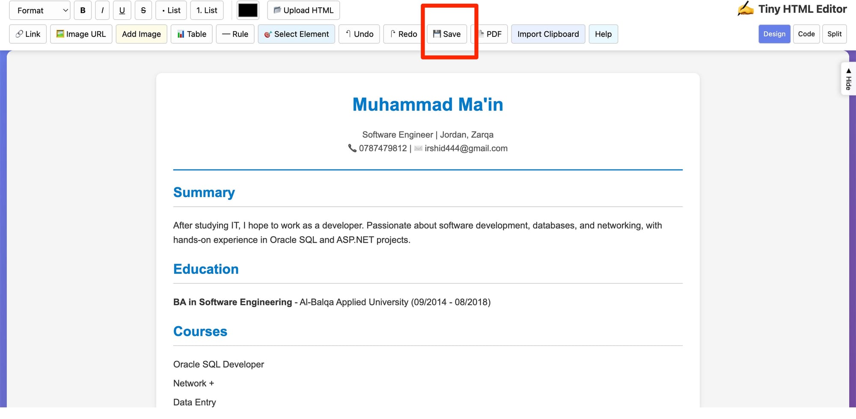Insert a numbered list
Image resolution: width=856 pixels, height=419 pixels.
pyautogui.click(x=207, y=10)
